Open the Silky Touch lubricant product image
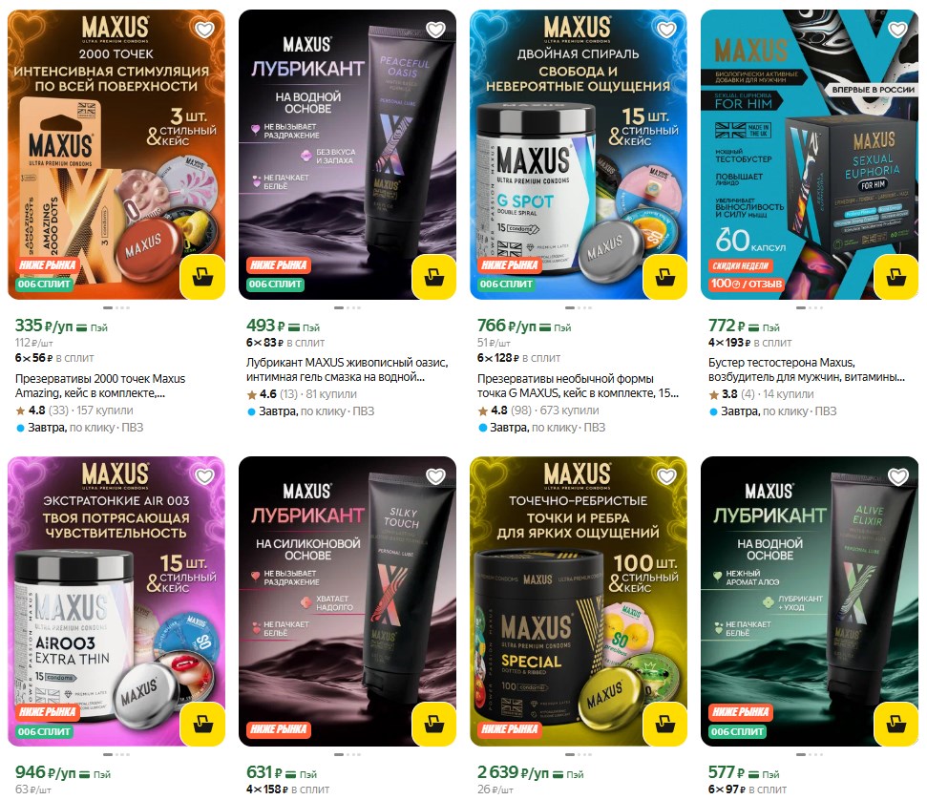 pyautogui.click(x=348, y=600)
